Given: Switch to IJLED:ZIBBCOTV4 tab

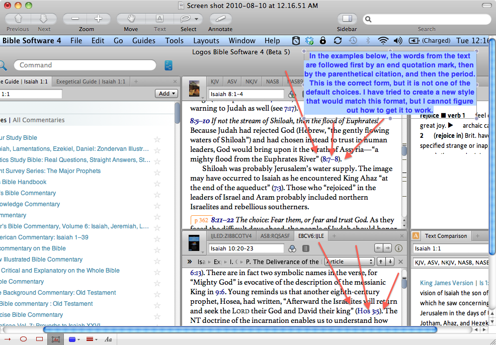Looking at the screenshot, I should pyautogui.click(x=231, y=236).
